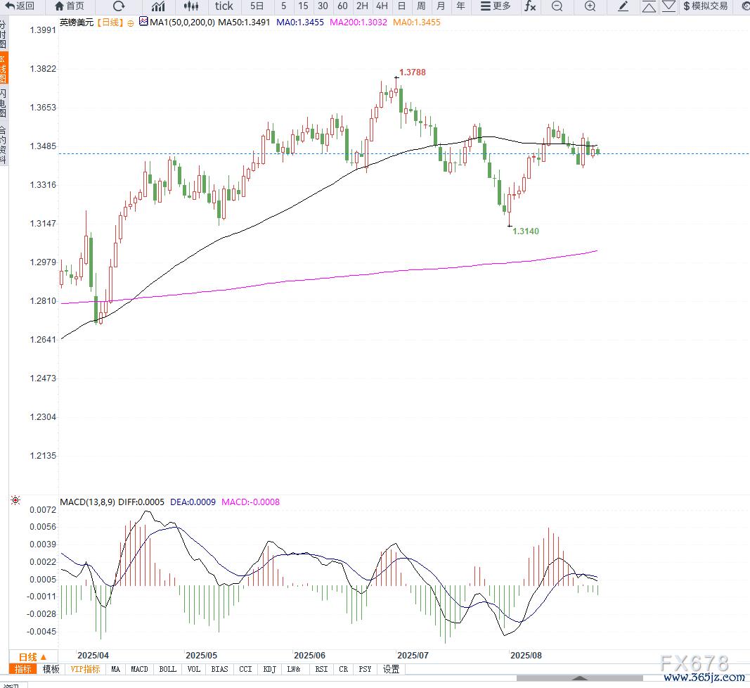
Task: Select the candlestick chart type icon
Action: (192, 6)
